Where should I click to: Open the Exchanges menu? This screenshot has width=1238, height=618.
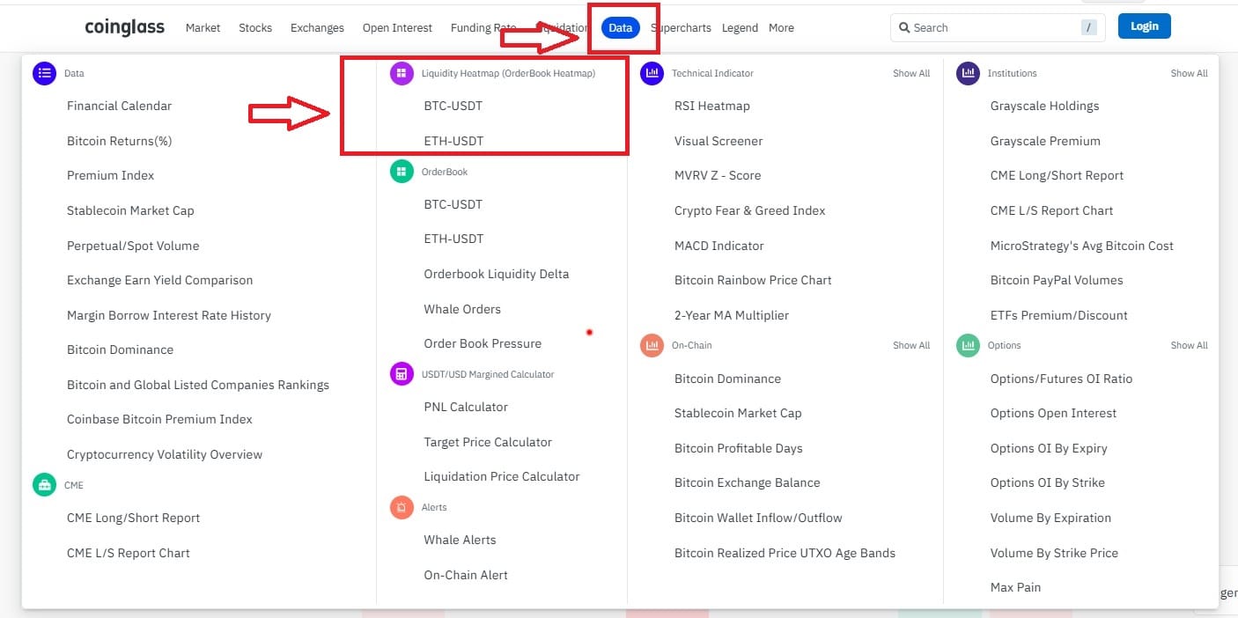coord(317,28)
